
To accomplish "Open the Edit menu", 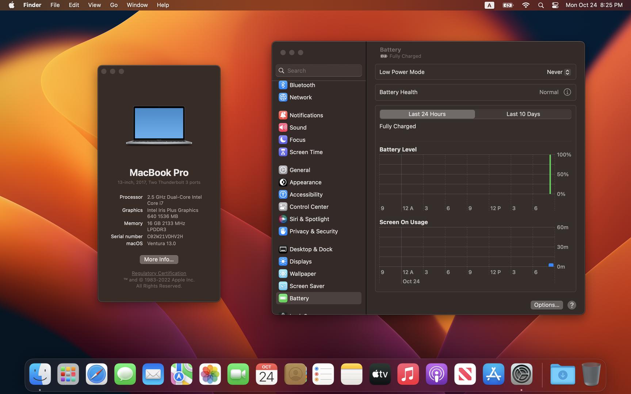I will [74, 5].
